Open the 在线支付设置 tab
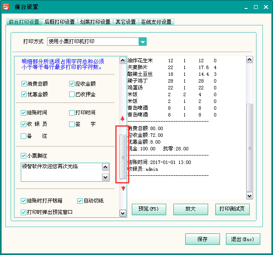The height and width of the screenshot is (255, 273). pyautogui.click(x=156, y=22)
